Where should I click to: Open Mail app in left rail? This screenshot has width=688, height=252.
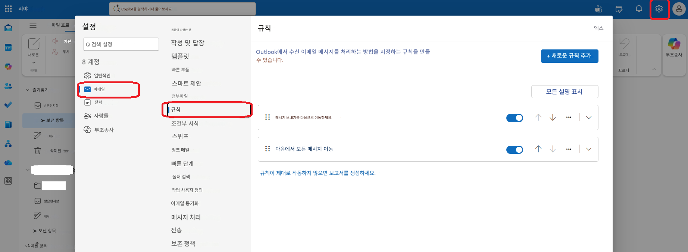coord(8,28)
